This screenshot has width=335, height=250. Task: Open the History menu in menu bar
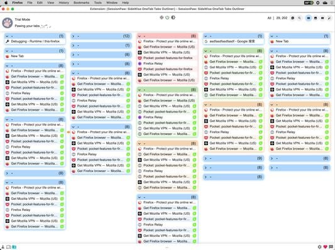pos(63,3)
